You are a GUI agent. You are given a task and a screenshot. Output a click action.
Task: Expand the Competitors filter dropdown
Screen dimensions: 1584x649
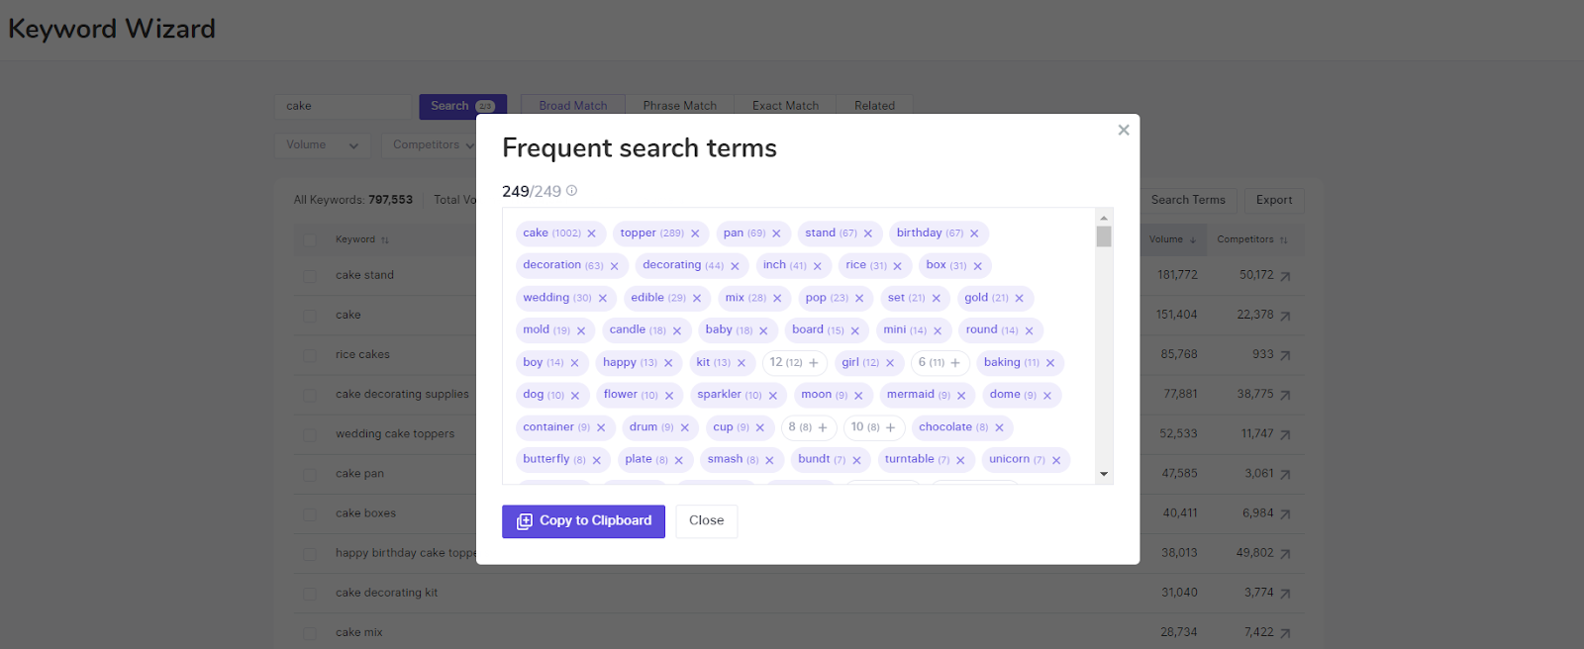(x=432, y=145)
